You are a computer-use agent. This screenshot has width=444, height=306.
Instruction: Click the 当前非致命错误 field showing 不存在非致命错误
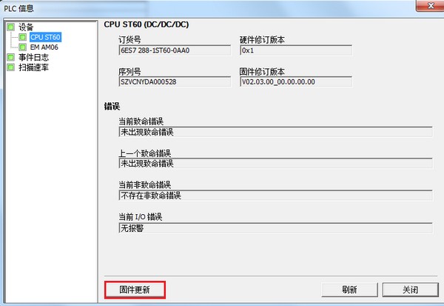point(275,196)
